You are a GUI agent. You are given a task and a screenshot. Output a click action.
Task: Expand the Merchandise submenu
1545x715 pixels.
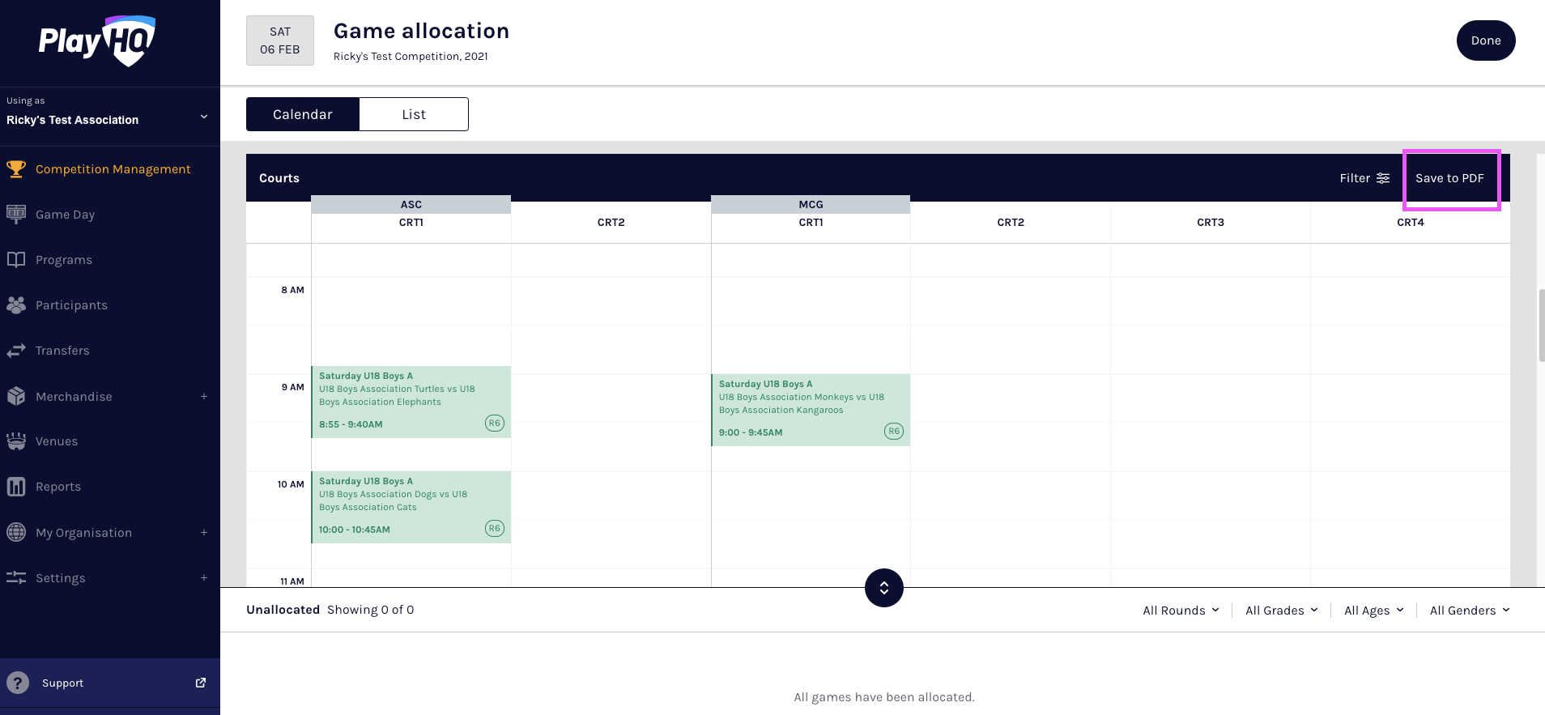click(204, 397)
